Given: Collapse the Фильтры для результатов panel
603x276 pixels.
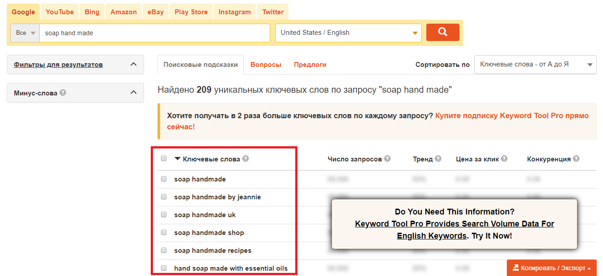Looking at the screenshot, I should 133,65.
